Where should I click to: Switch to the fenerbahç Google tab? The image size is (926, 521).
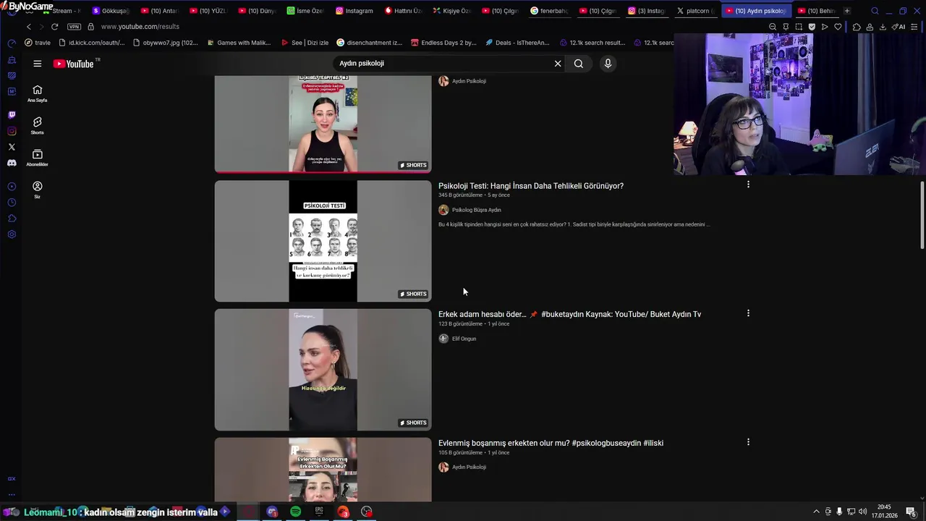(x=549, y=11)
